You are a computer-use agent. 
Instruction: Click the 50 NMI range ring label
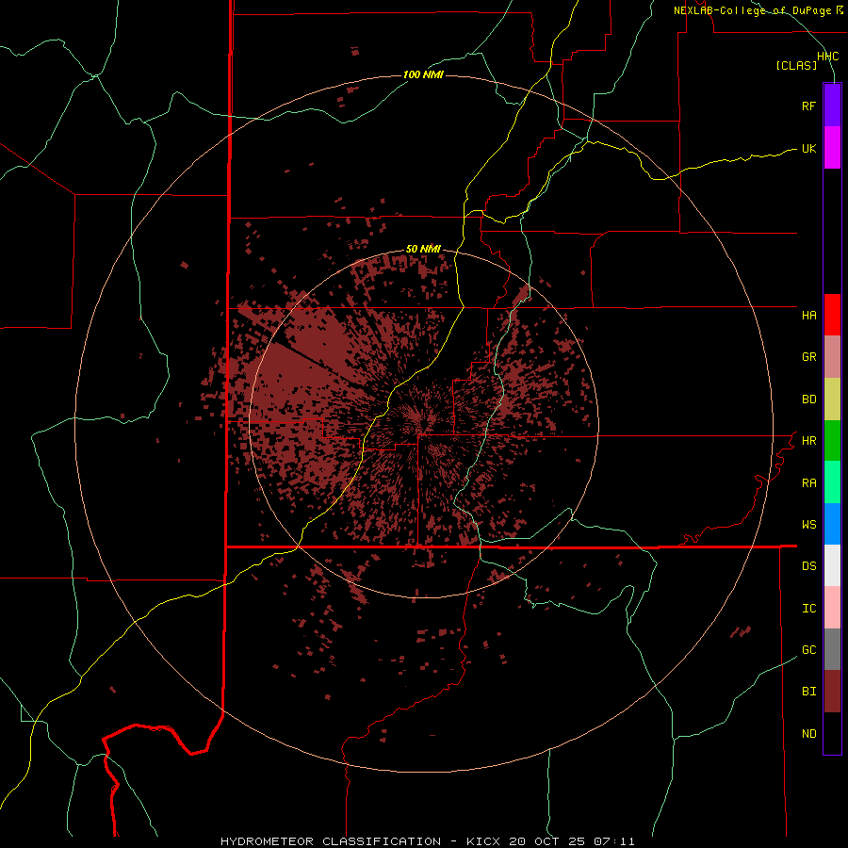click(423, 249)
